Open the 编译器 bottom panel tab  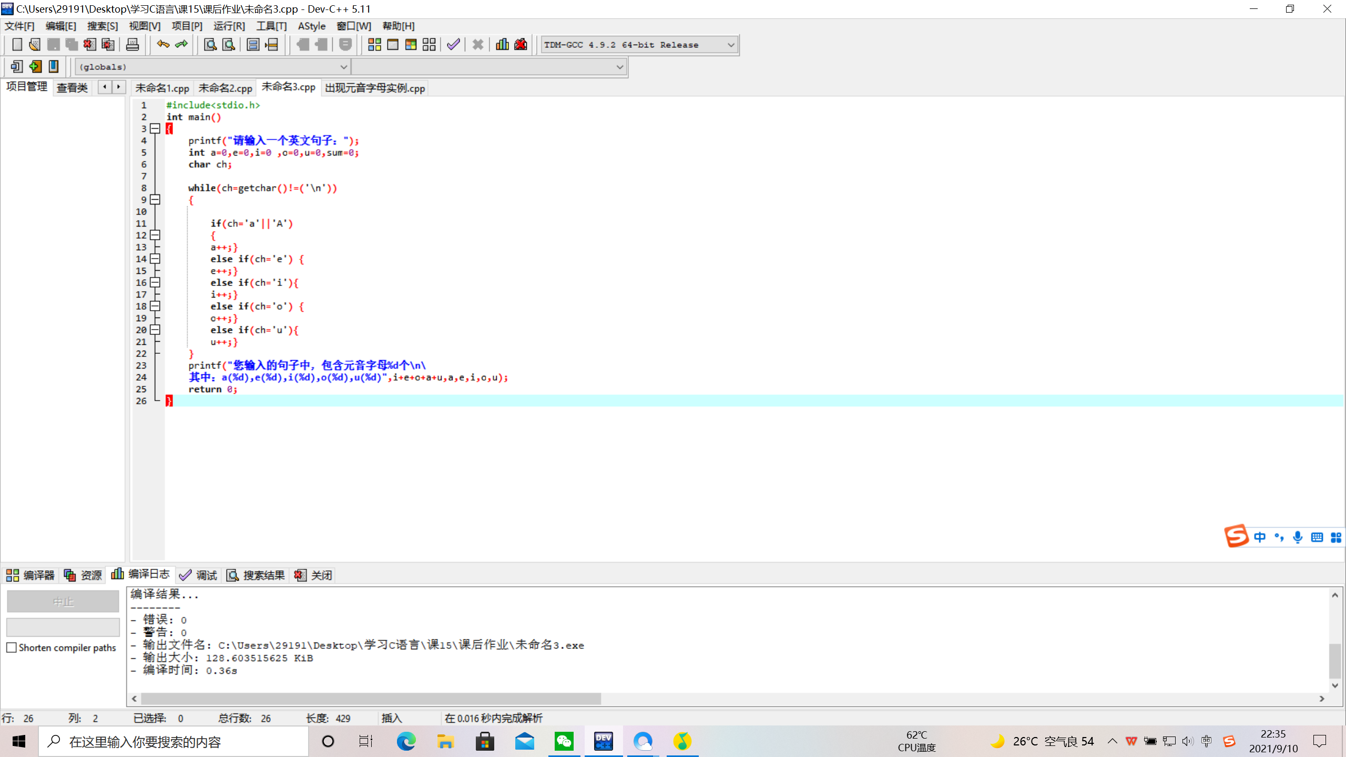pyautogui.click(x=30, y=575)
